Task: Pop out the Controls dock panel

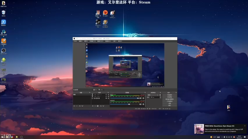Action: coord(176,92)
